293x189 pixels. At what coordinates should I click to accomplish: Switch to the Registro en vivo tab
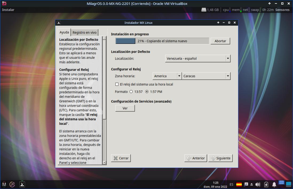(x=85, y=33)
